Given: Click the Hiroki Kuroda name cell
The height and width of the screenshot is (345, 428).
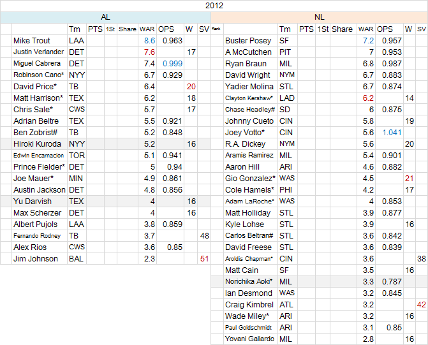Looking at the screenshot, I should click(x=40, y=144).
